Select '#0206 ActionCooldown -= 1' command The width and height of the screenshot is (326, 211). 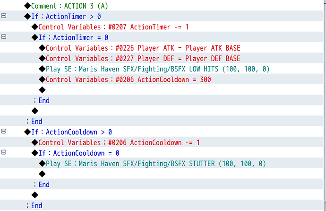coord(115,142)
